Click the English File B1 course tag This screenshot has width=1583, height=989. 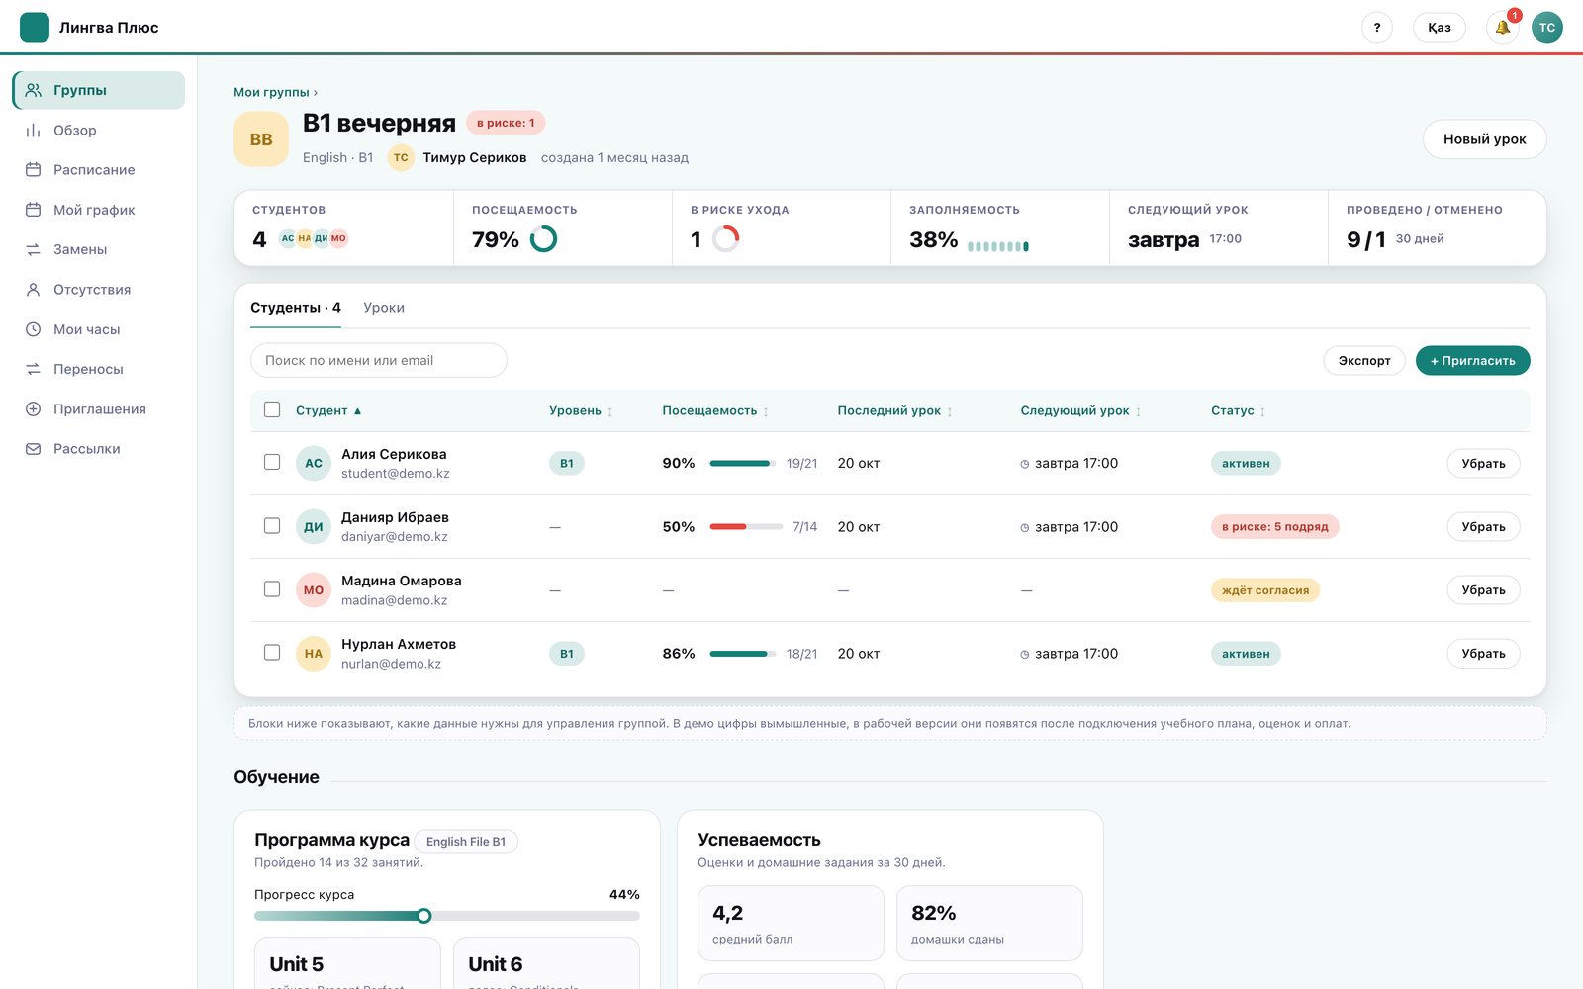click(x=466, y=842)
